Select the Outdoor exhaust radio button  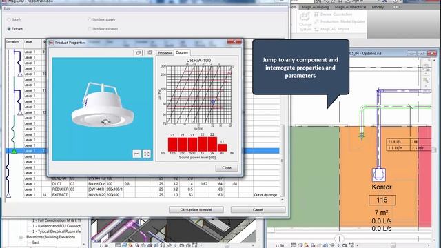(90, 29)
